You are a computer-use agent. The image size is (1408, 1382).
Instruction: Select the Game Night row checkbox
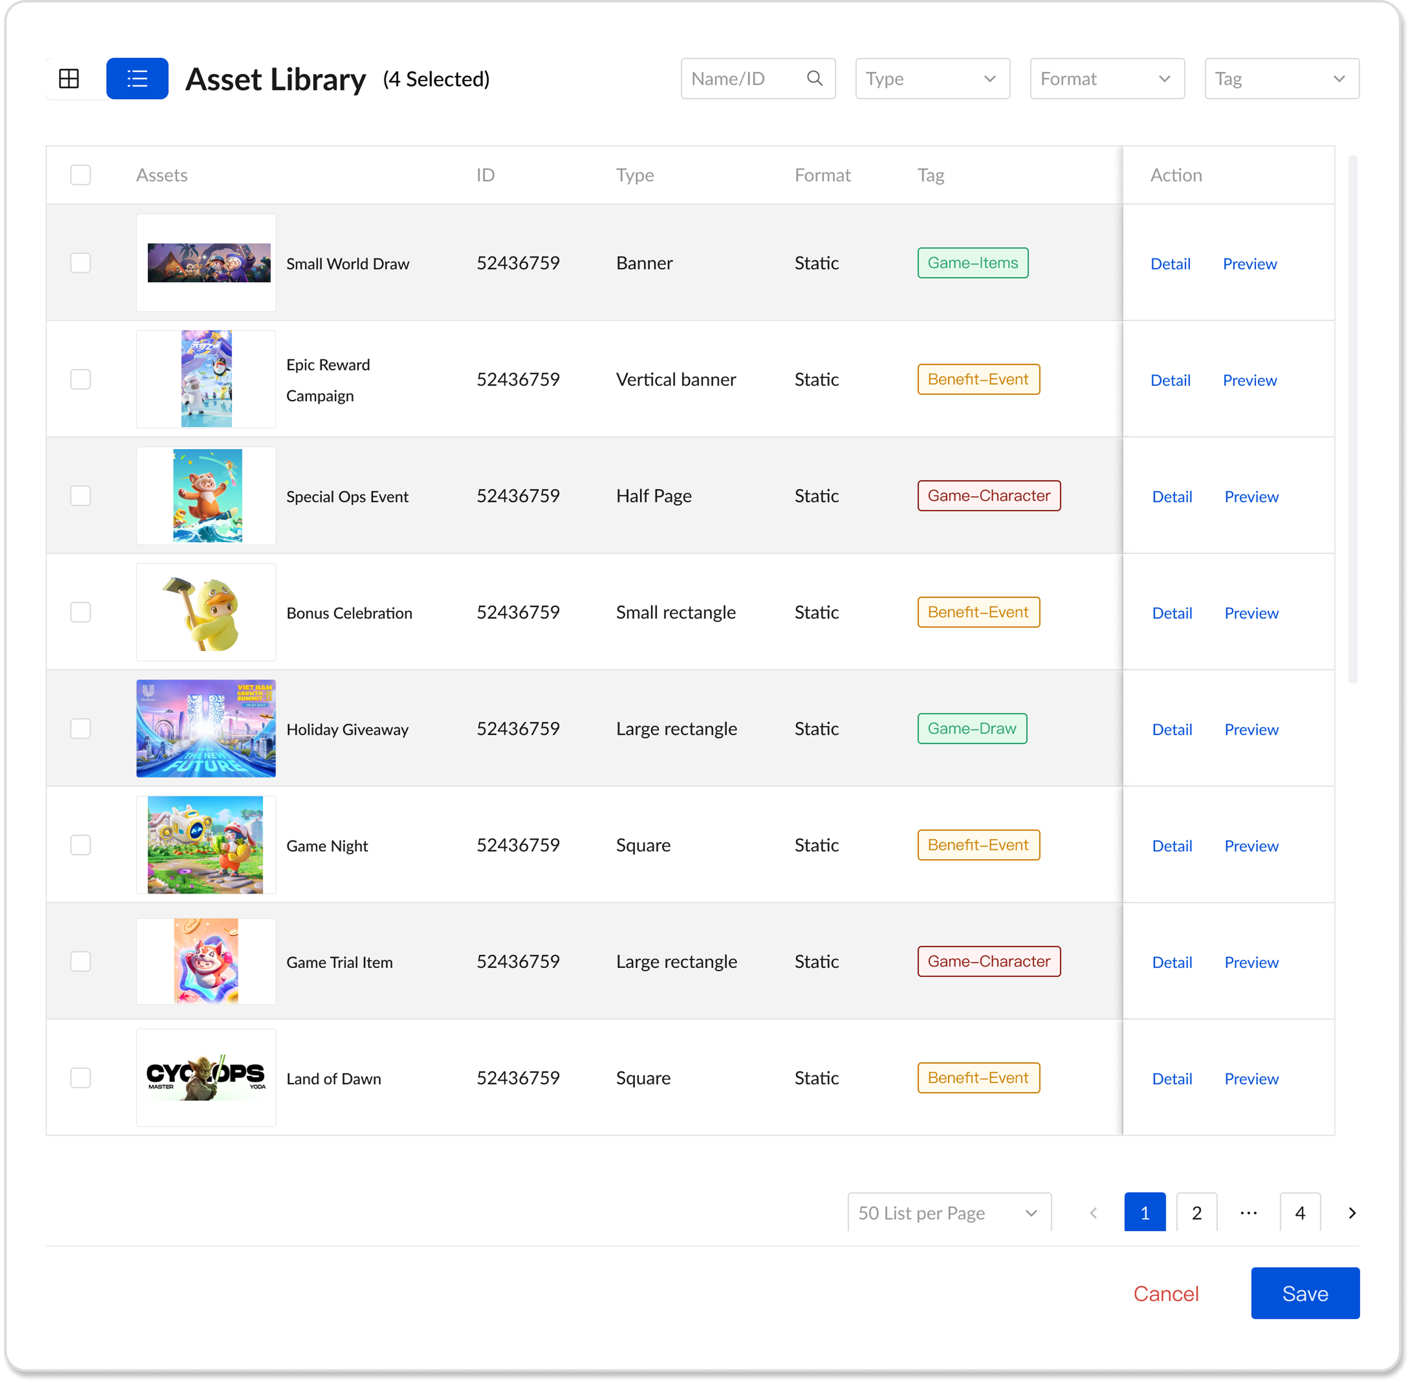[x=81, y=845]
